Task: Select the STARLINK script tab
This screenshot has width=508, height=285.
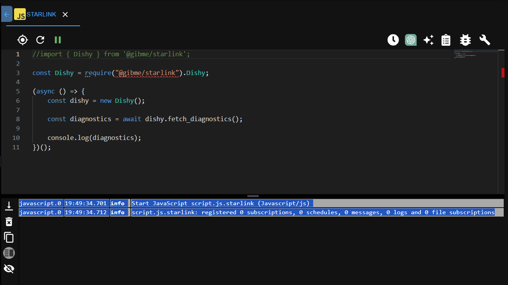Action: [41, 14]
